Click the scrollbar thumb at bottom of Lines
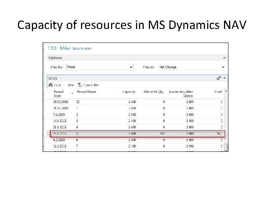Image resolution: width=264 pixels, height=198 pixels. [x=227, y=147]
